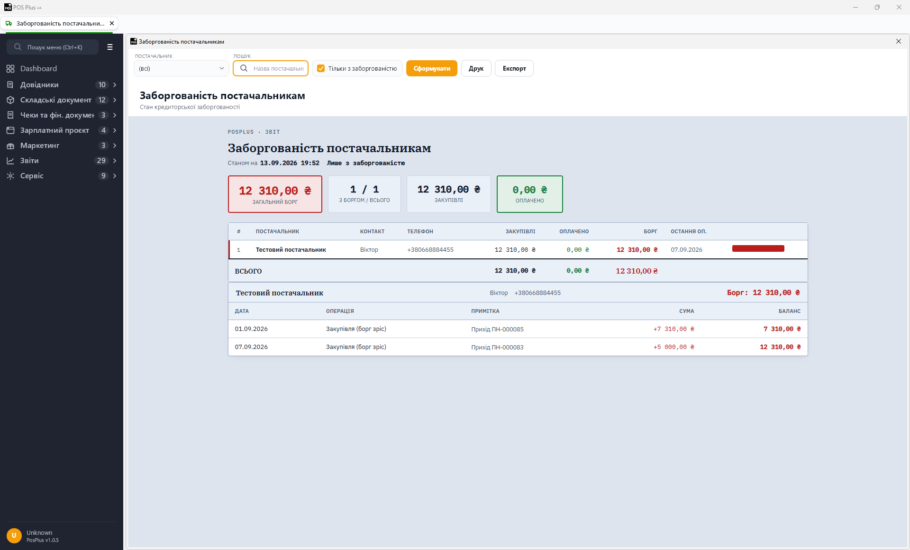Click the search magnifier in the Пошук field
Image resolution: width=910 pixels, height=550 pixels.
coord(244,68)
